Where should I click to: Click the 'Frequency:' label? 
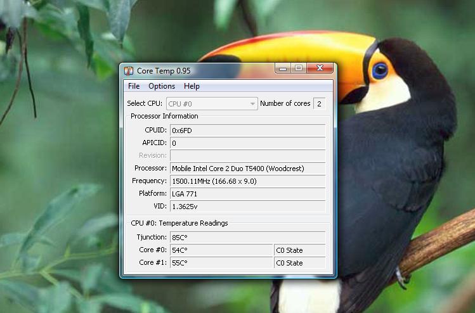(149, 181)
